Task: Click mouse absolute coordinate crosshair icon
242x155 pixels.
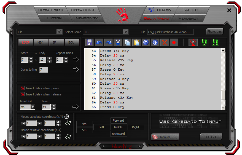Action: (x=67, y=117)
